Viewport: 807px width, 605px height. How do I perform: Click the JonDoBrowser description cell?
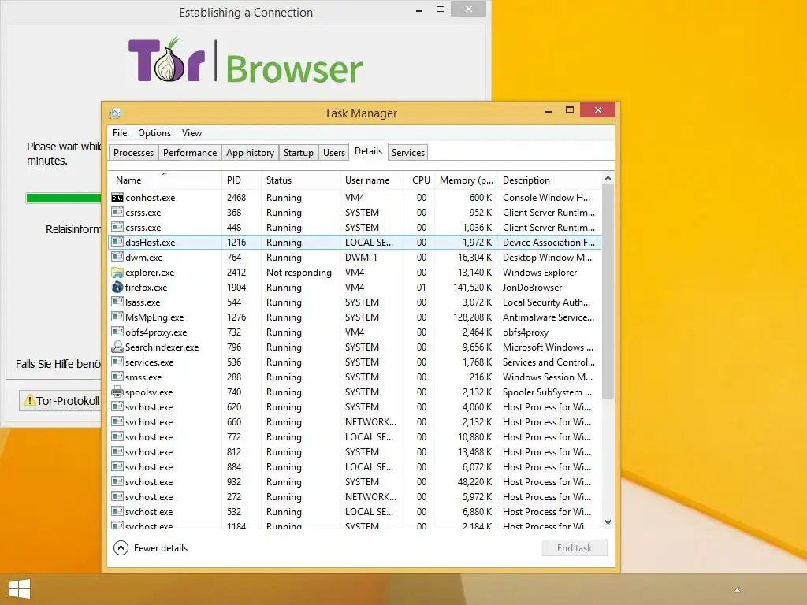[532, 287]
